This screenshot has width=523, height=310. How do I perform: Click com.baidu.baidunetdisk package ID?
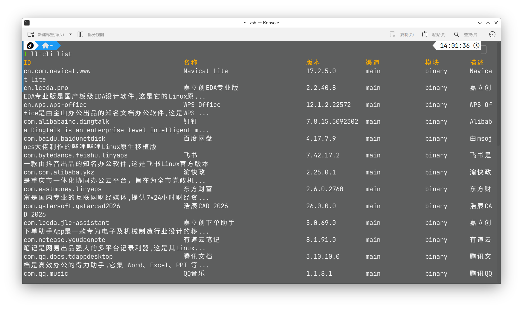[x=64, y=139]
